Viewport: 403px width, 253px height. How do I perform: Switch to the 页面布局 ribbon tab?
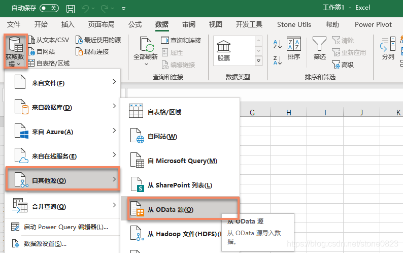[102, 24]
